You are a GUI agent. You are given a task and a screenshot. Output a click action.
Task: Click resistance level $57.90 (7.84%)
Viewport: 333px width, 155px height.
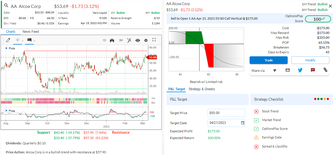[95, 133]
